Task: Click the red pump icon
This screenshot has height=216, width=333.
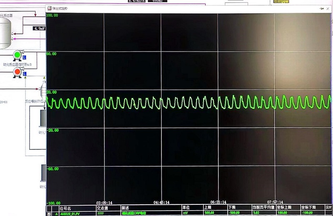Action: 17,72
